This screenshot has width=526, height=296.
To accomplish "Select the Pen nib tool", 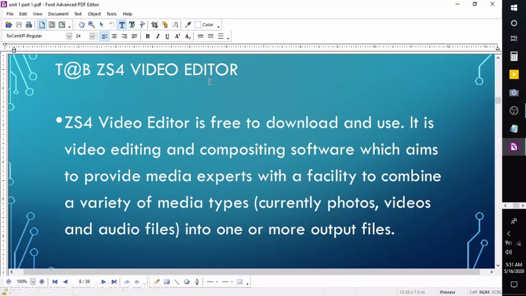I will coord(197,282).
